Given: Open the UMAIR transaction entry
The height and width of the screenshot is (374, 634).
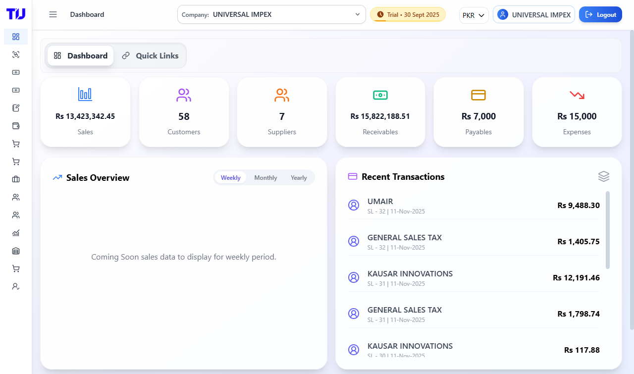Looking at the screenshot, I should coord(473,205).
